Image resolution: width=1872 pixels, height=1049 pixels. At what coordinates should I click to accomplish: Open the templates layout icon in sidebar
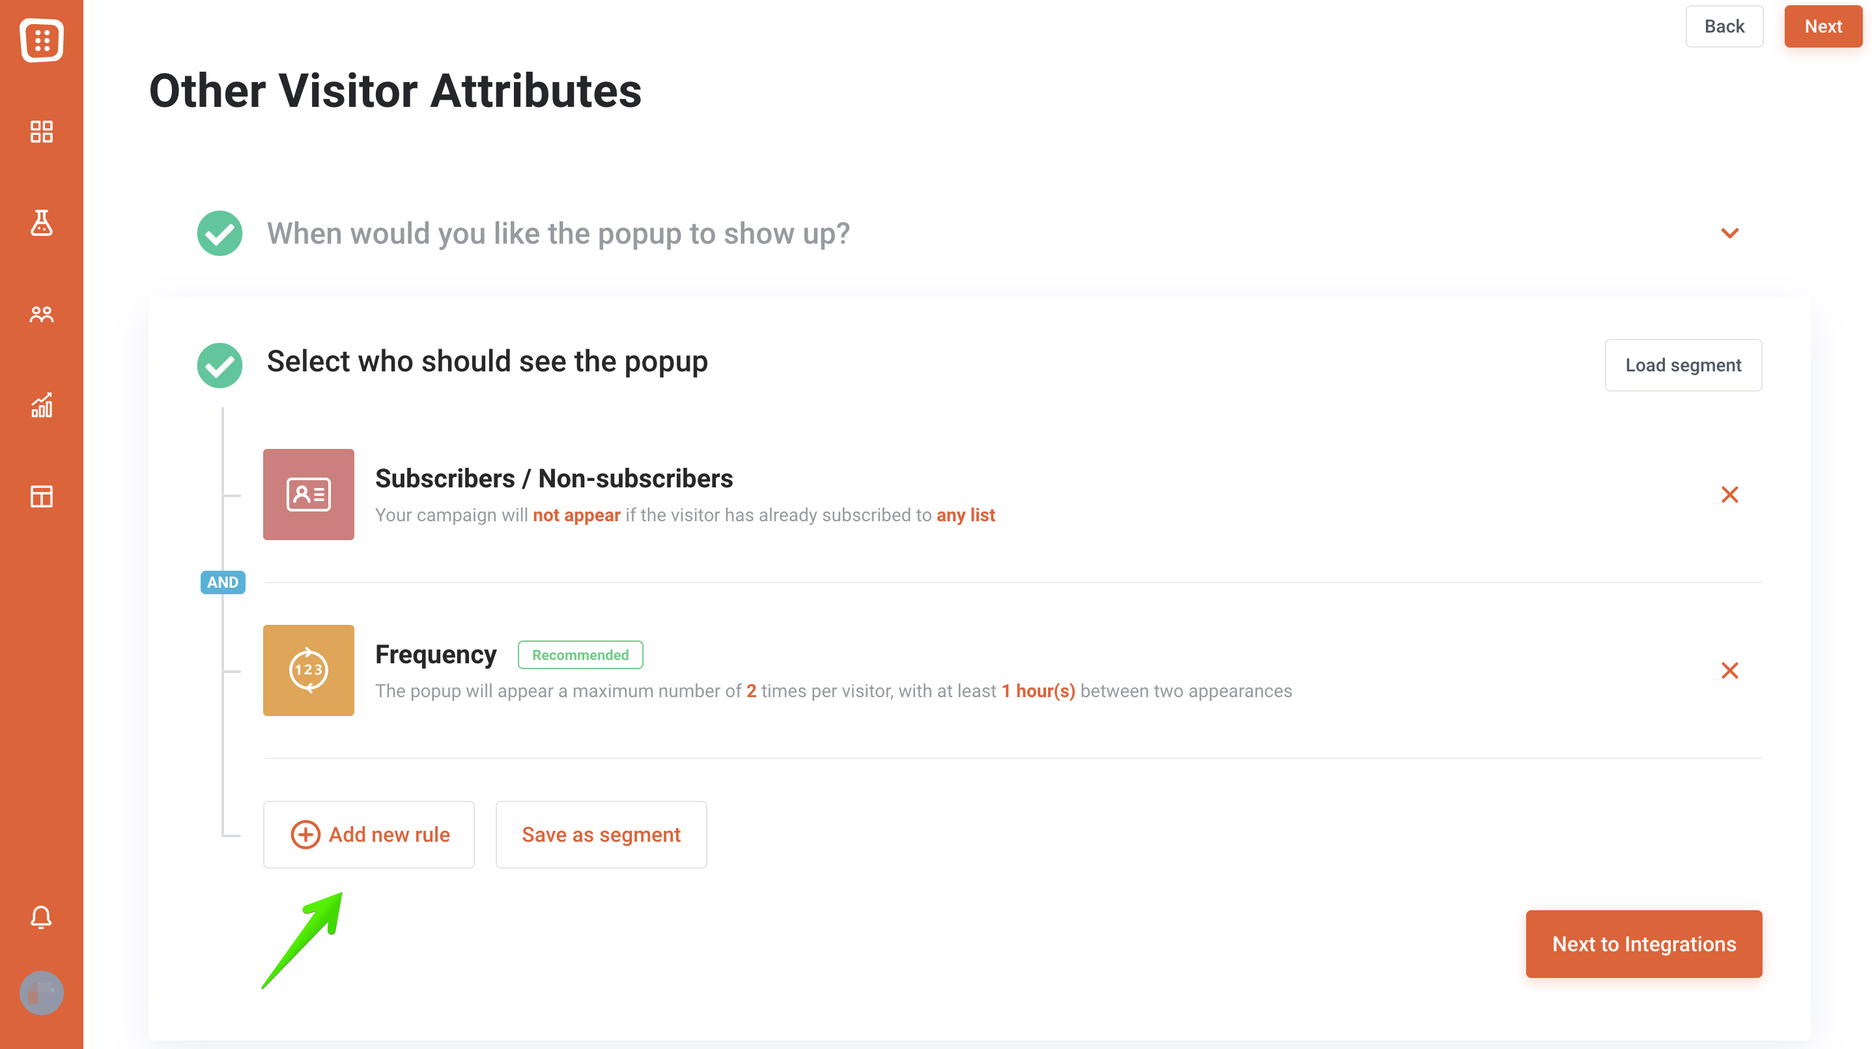click(x=42, y=496)
